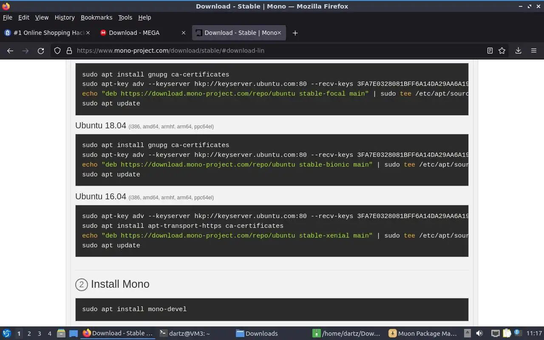Open the volume speaker tray icon
Viewport: 544px width, 340px height.
pos(479,333)
